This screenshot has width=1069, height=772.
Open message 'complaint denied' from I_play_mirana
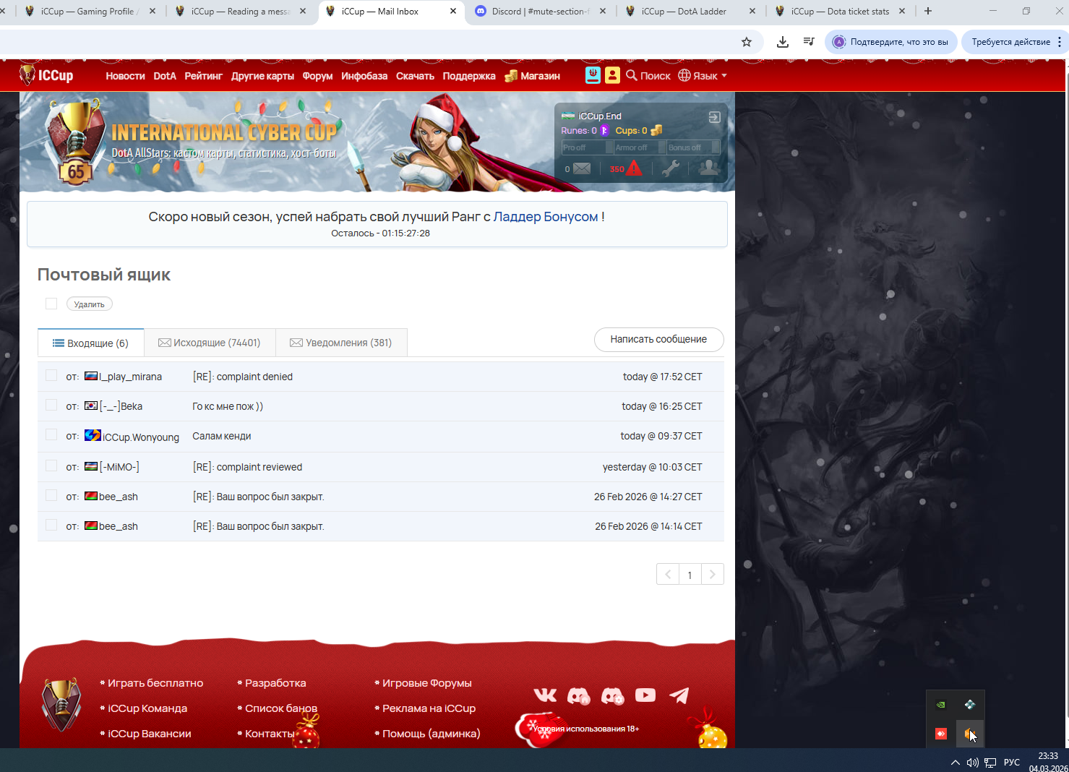[243, 377]
